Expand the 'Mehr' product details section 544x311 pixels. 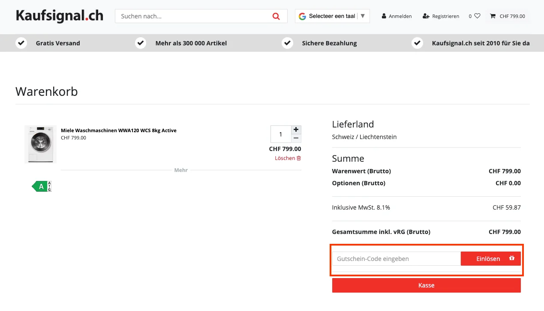(180, 170)
